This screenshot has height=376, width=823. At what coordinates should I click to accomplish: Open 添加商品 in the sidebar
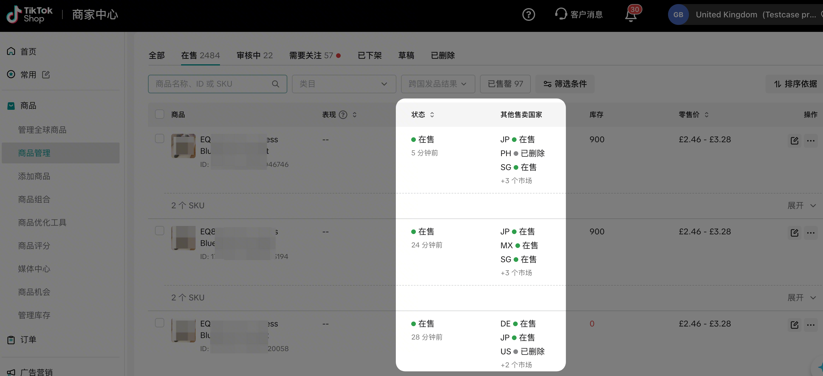(34, 176)
